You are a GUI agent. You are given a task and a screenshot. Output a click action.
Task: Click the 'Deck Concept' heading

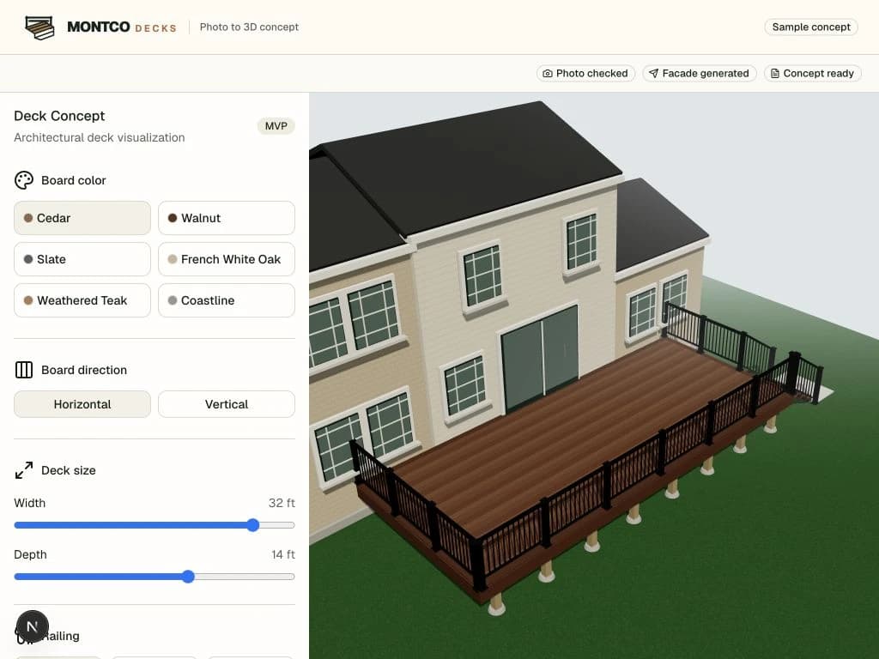coord(59,116)
